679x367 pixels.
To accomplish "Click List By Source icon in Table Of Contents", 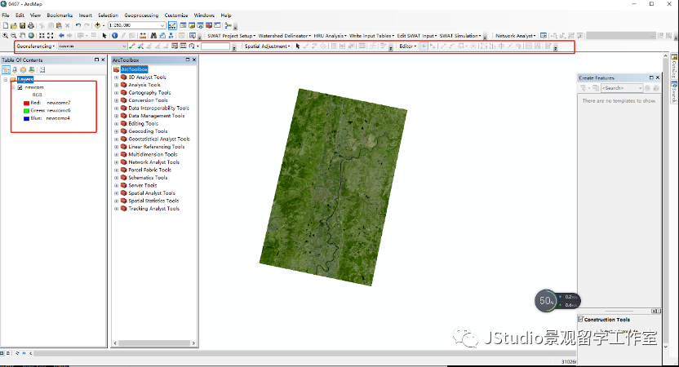I will (15, 69).
